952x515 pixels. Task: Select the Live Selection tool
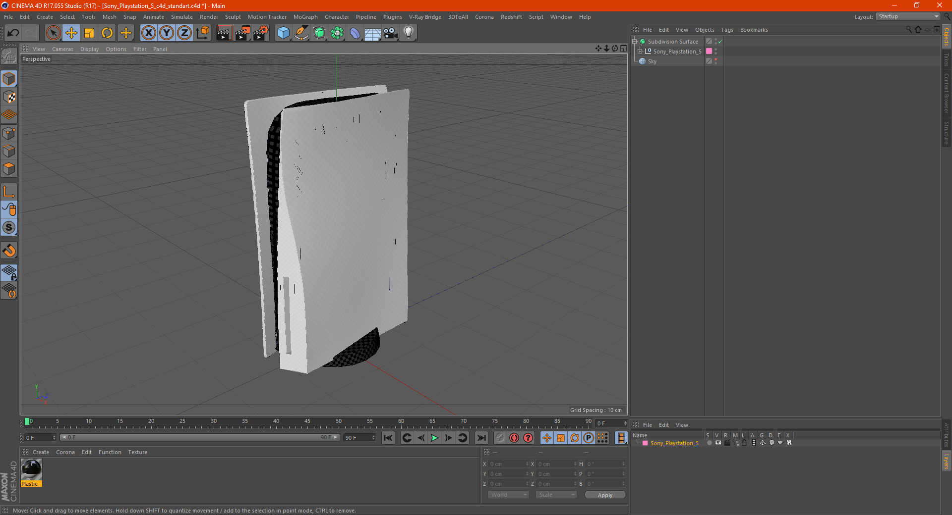[53, 33]
